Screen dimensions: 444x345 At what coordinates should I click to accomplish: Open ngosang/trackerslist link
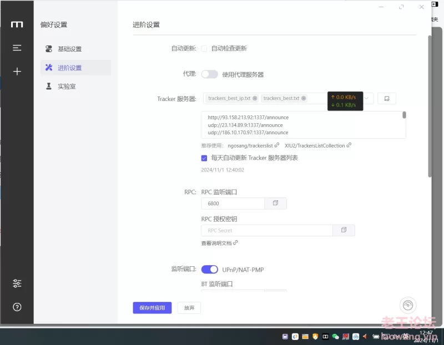point(253,145)
